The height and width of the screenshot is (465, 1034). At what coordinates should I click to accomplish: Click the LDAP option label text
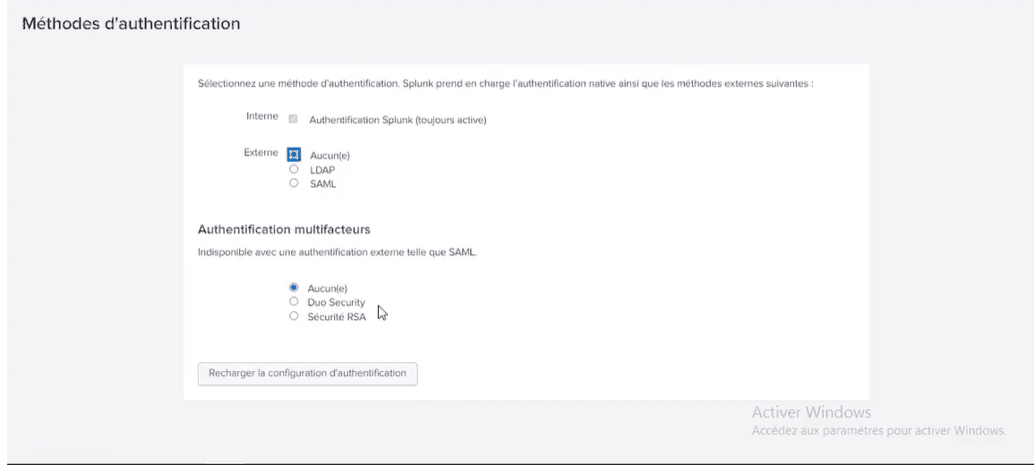point(322,170)
